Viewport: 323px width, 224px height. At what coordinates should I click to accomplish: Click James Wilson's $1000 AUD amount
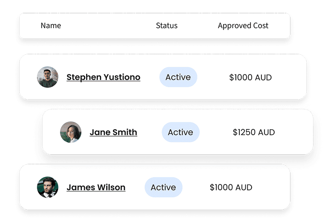(x=231, y=187)
